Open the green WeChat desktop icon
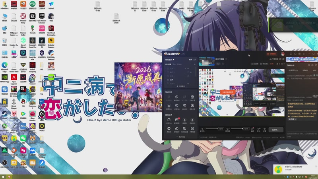The width and height of the screenshot is (318, 179). click(23, 138)
